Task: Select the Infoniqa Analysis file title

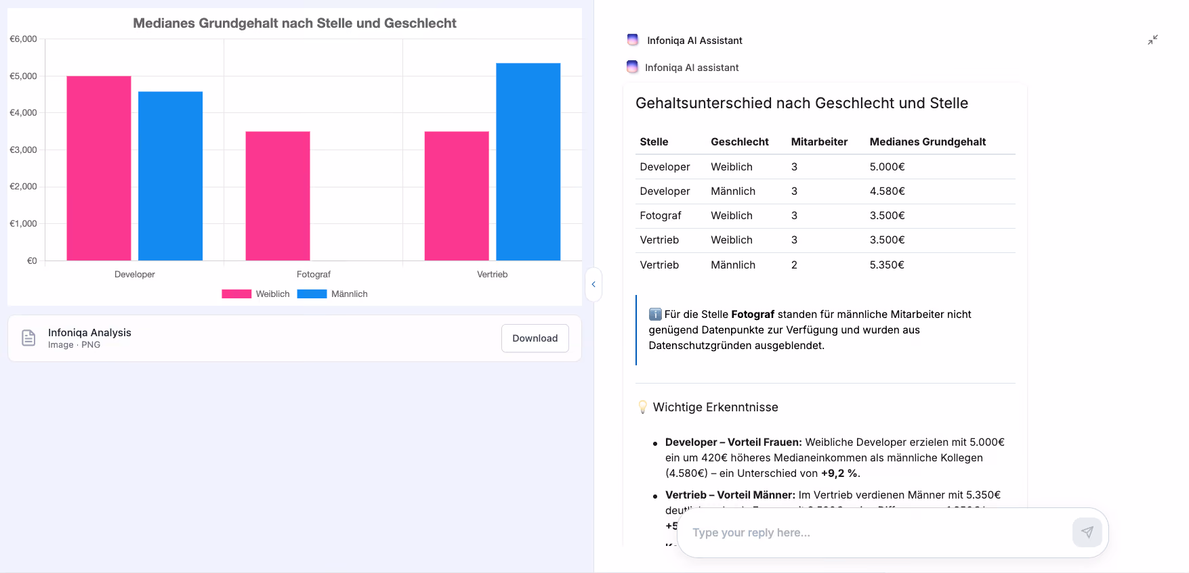Action: (89, 332)
